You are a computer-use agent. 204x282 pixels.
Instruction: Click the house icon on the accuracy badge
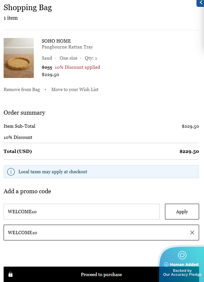[x=182, y=255]
